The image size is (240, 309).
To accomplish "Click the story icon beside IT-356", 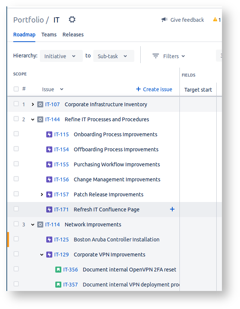I will coord(58,270).
